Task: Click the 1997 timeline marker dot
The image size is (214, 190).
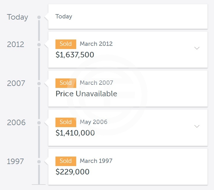Action: tap(39, 161)
